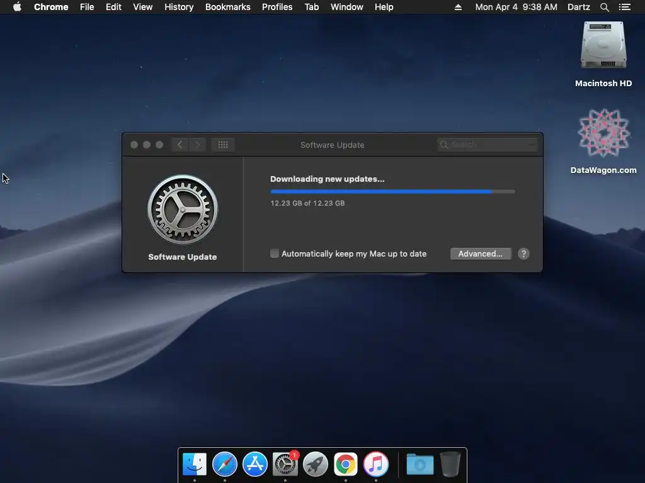645x483 pixels.
Task: Click the Software Update window title
Action: coord(333,145)
